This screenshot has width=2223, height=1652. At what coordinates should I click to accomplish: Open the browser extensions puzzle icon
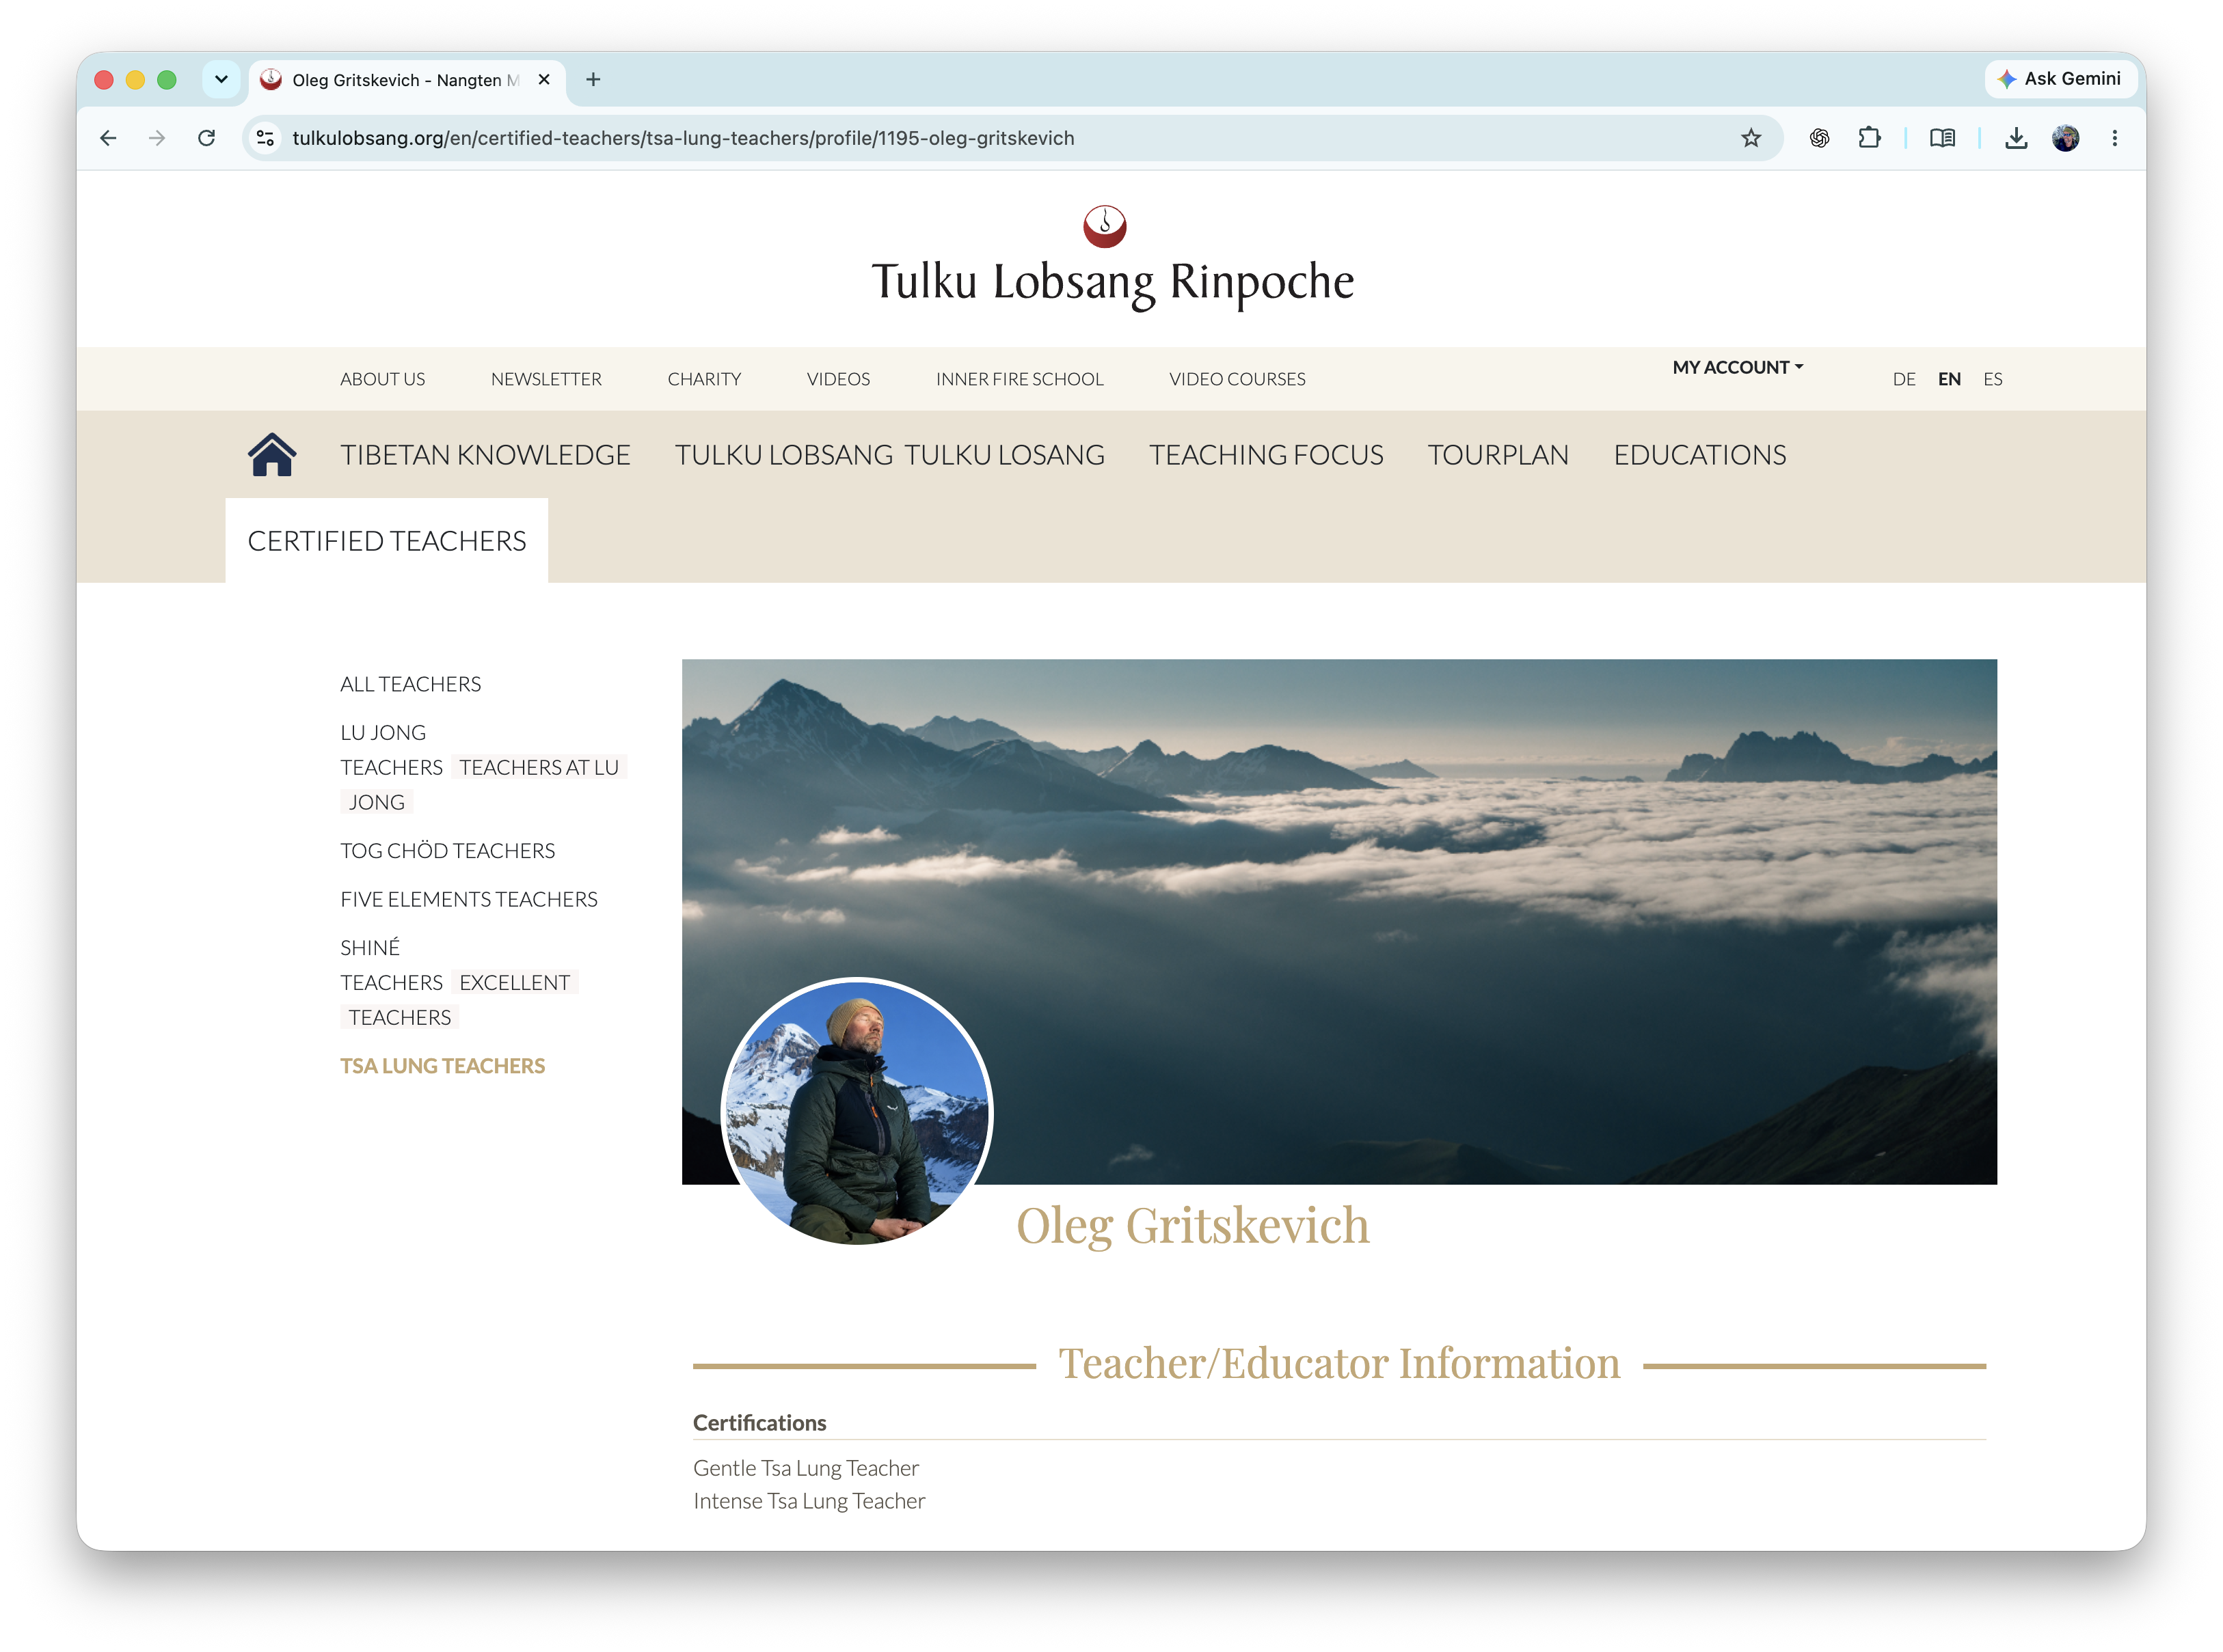[1869, 138]
